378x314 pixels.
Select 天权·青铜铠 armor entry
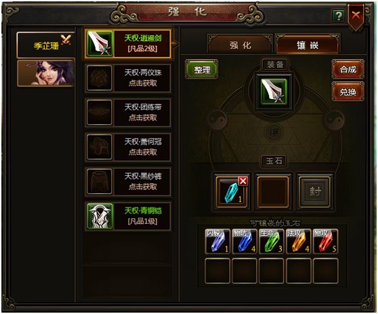click(x=128, y=216)
